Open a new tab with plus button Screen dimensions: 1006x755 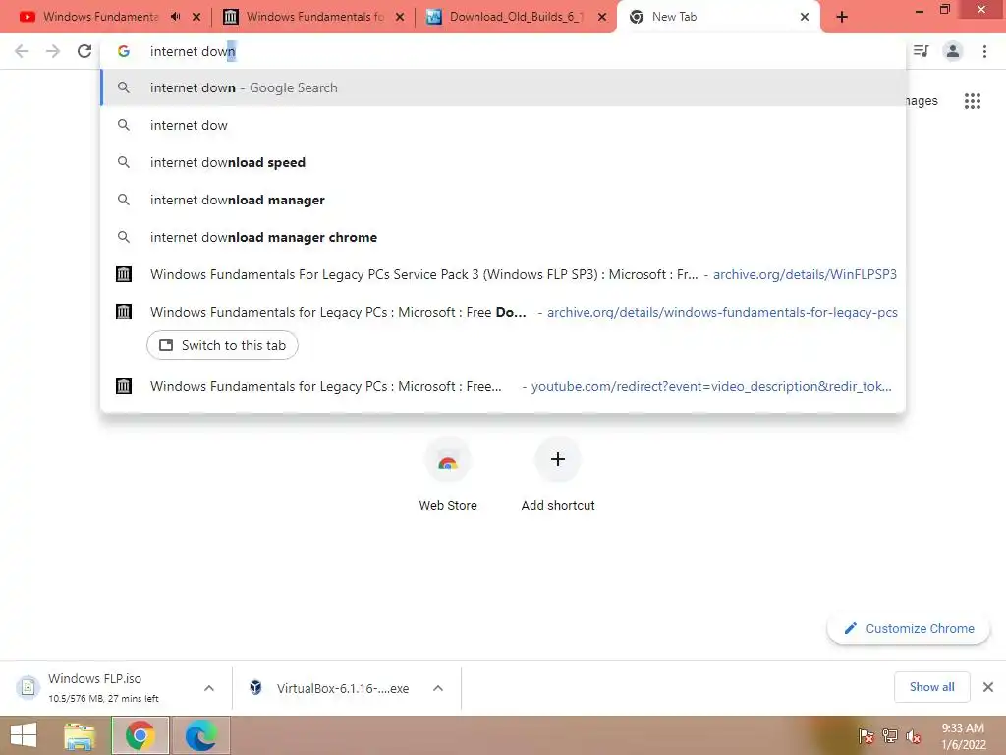842,17
